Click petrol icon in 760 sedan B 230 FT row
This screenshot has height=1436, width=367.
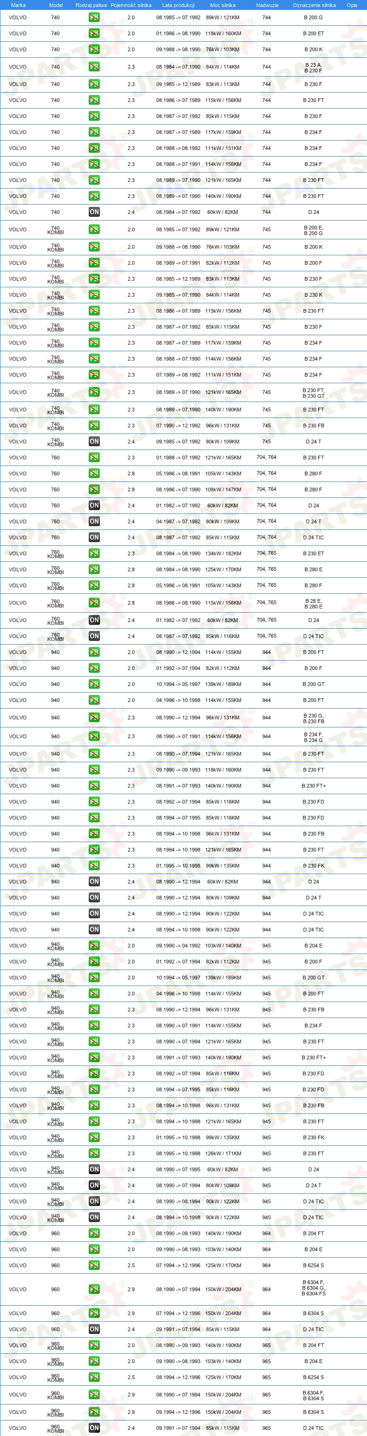(x=94, y=458)
